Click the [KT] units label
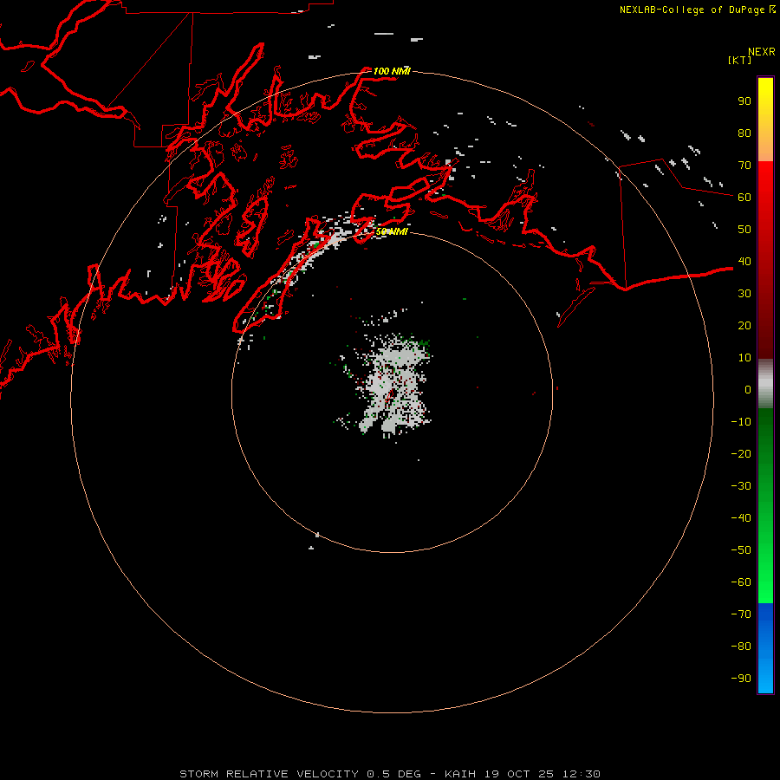This screenshot has width=780, height=780. (740, 60)
